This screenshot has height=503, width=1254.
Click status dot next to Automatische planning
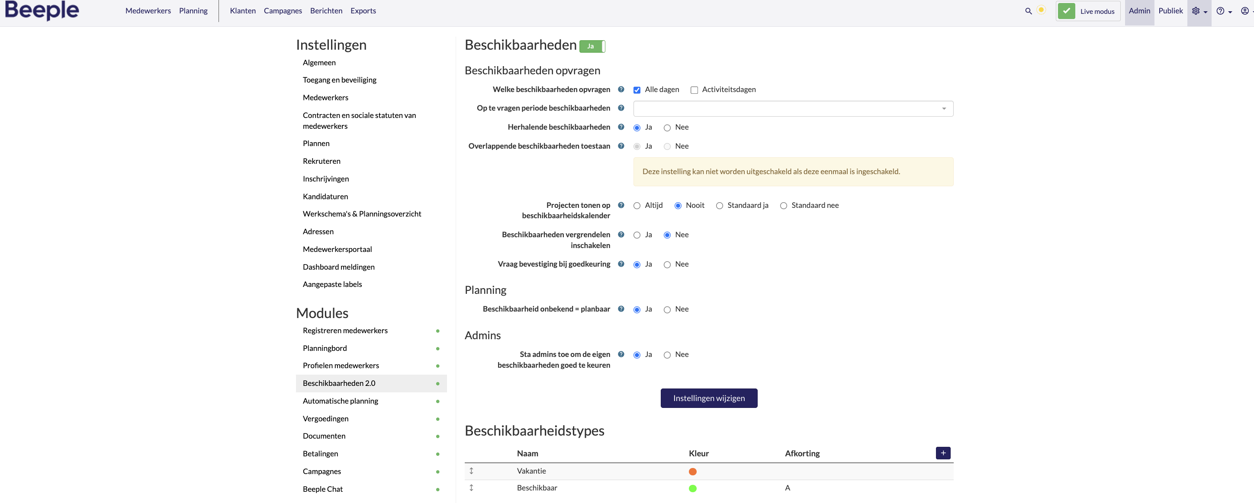(x=437, y=401)
